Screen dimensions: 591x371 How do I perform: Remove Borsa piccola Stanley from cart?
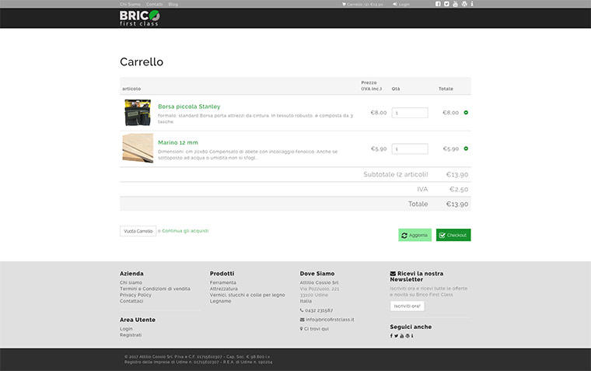pyautogui.click(x=466, y=113)
